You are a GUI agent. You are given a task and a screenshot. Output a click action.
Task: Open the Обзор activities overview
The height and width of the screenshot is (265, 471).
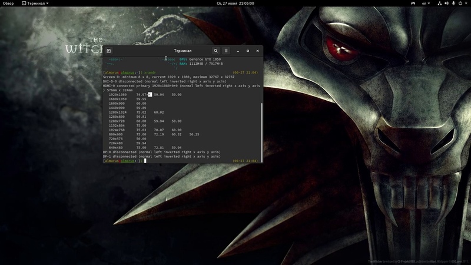8,4
